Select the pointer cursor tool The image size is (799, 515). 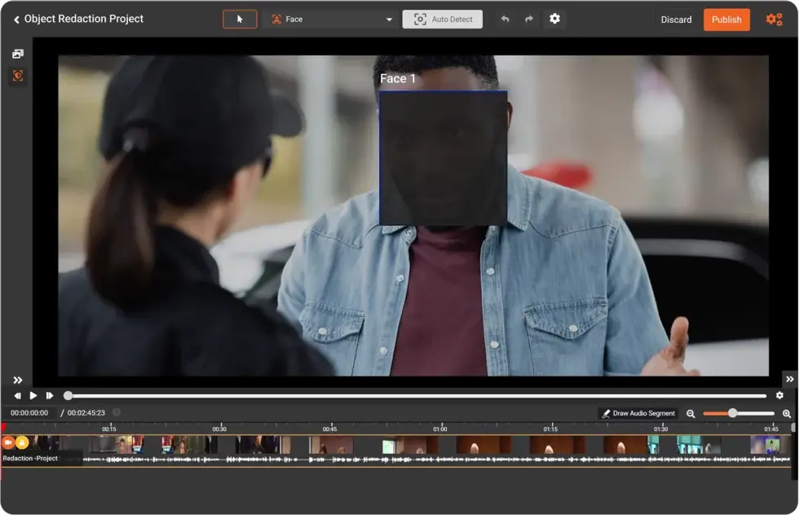pos(240,19)
